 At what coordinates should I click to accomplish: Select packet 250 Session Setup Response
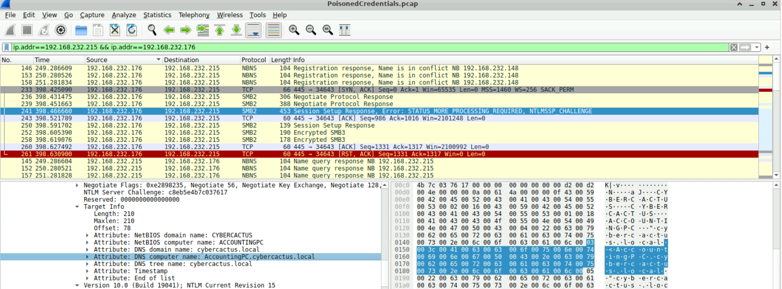379,125
